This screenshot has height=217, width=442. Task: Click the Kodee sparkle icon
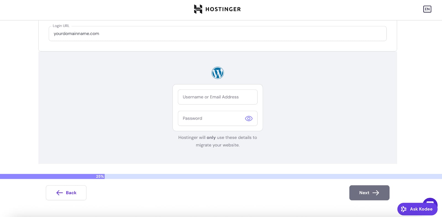404,209
